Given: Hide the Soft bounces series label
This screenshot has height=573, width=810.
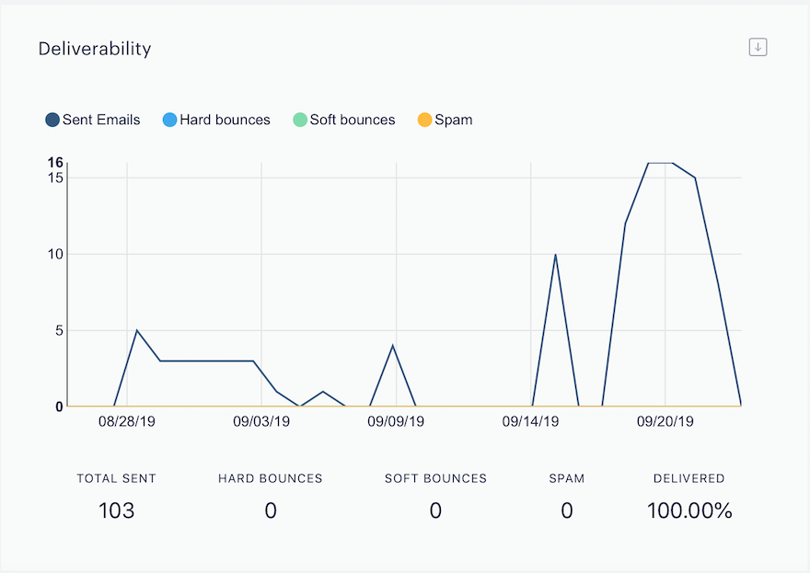Looking at the screenshot, I should pos(353,120).
